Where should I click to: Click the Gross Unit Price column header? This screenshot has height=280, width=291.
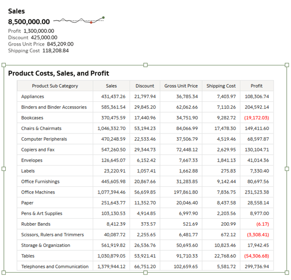tap(181, 86)
